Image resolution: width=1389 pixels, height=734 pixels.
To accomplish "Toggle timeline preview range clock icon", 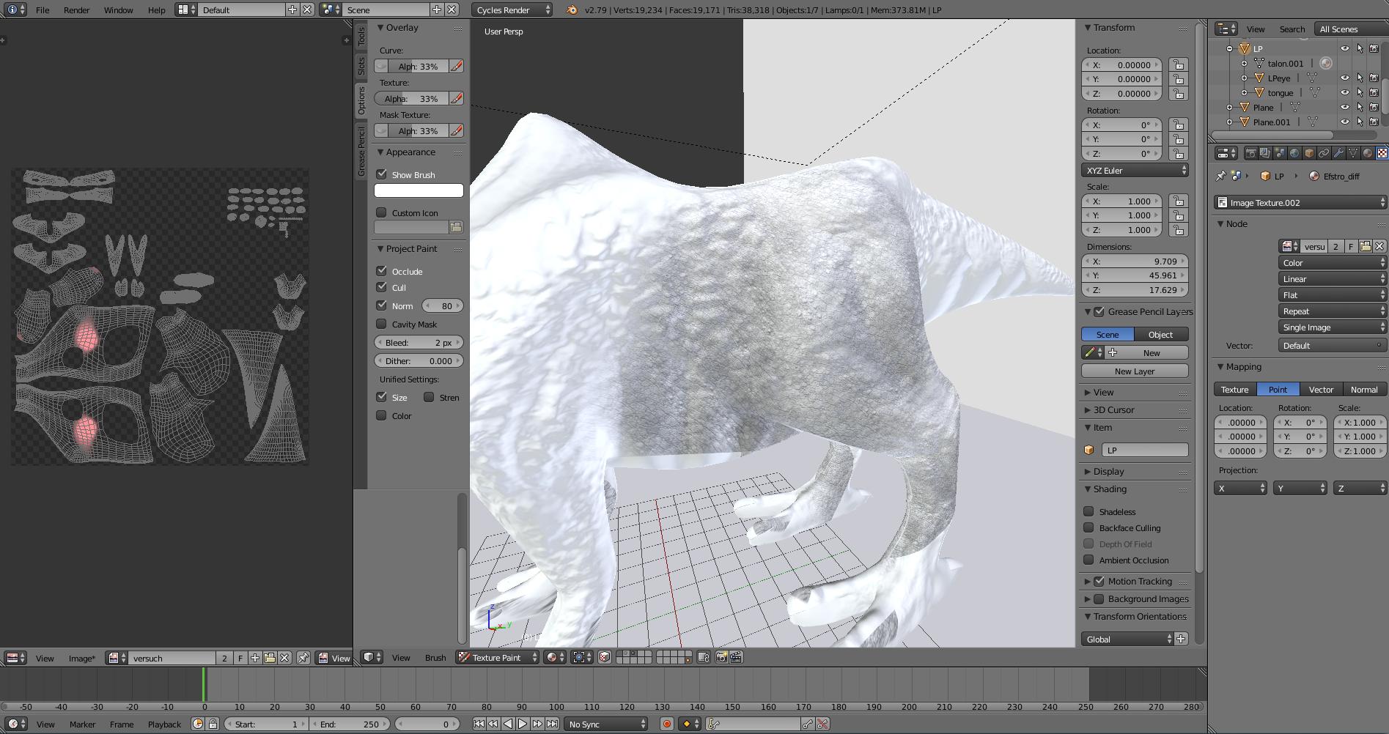I will pyautogui.click(x=197, y=724).
